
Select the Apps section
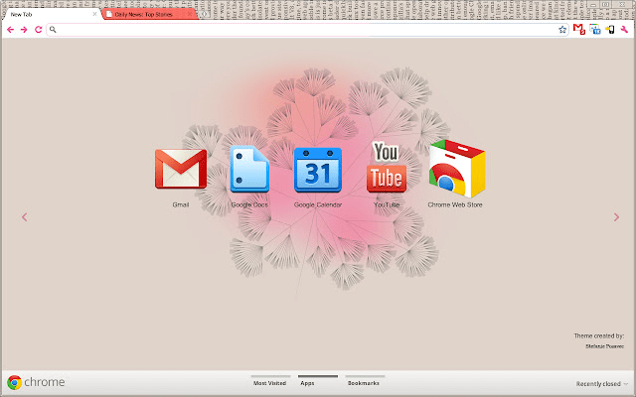tap(308, 382)
